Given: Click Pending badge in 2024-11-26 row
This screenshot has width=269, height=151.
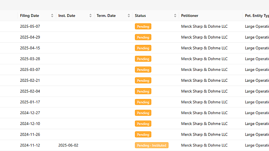Looking at the screenshot, I should tap(143, 134).
